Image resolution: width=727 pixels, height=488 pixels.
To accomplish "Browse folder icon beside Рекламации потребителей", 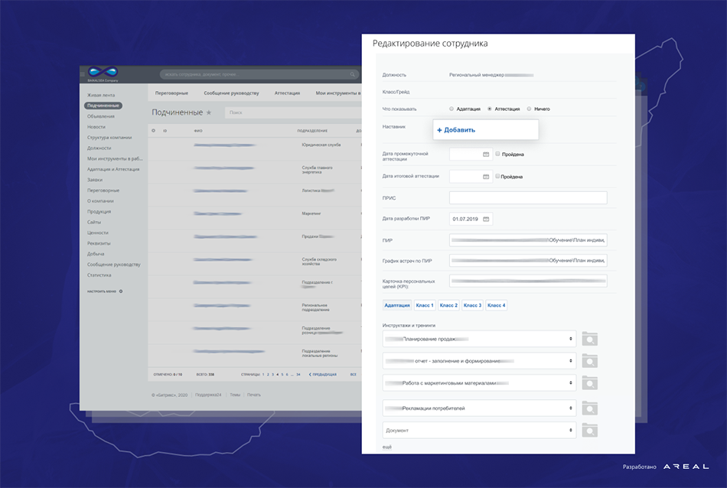I will click(589, 408).
